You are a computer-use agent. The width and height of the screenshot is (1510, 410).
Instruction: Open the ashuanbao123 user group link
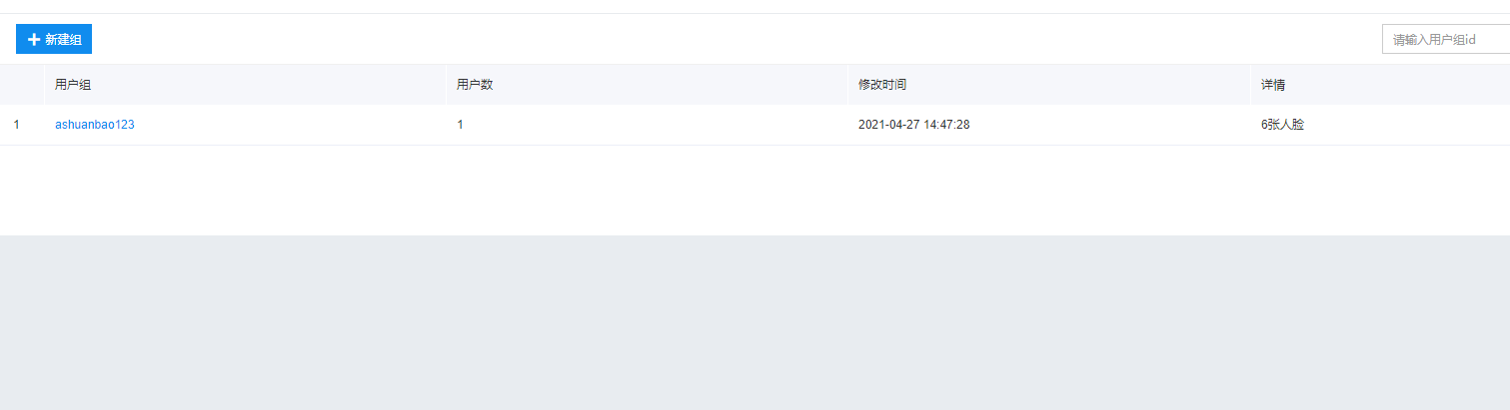tap(95, 125)
